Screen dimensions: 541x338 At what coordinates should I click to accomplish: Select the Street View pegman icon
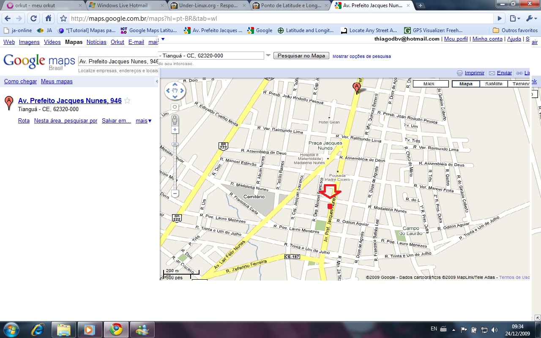coord(175,120)
